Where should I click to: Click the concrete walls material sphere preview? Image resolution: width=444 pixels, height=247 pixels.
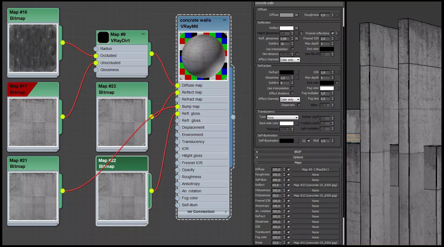(203, 56)
